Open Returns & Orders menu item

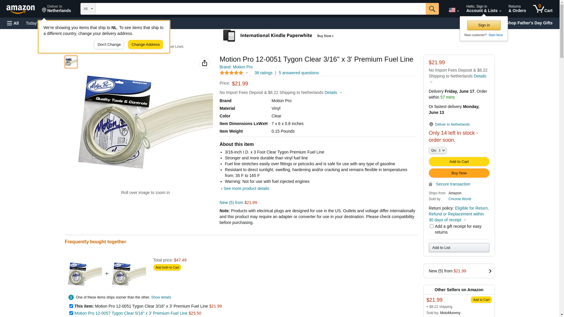click(x=517, y=9)
